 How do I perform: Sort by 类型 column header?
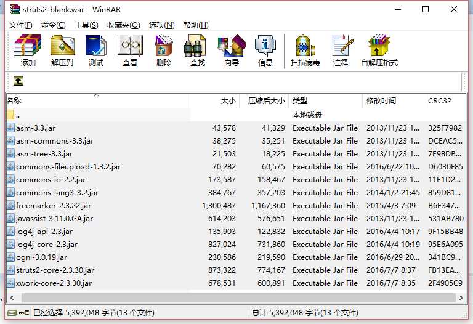point(326,101)
